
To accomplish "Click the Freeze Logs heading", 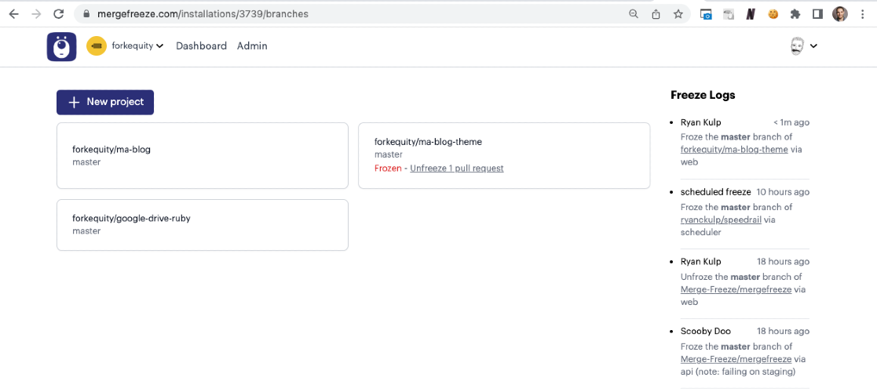I will [703, 95].
